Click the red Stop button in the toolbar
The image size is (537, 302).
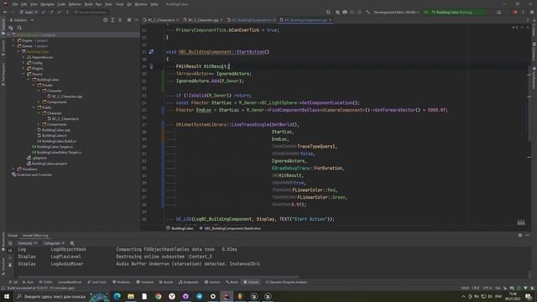[515, 12]
